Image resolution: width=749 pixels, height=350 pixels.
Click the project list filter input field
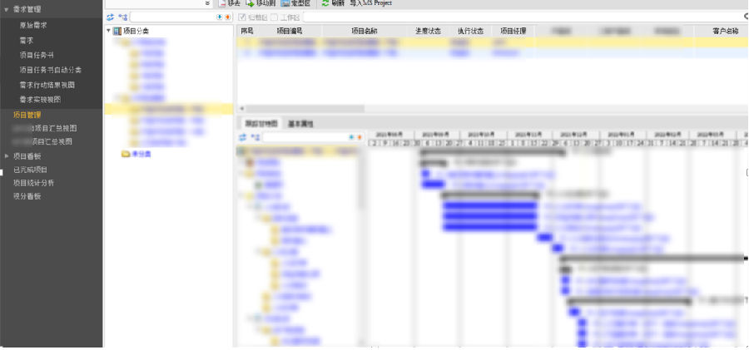[524, 17]
